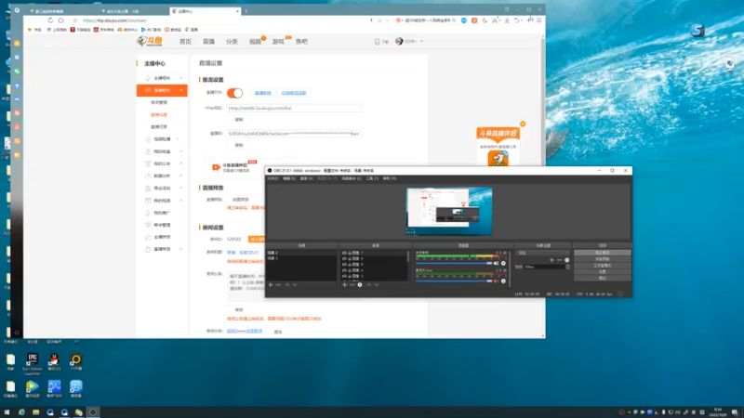Toggle eye visibility of fourth listed source
Viewport: 744px width, 418px height.
(344, 270)
